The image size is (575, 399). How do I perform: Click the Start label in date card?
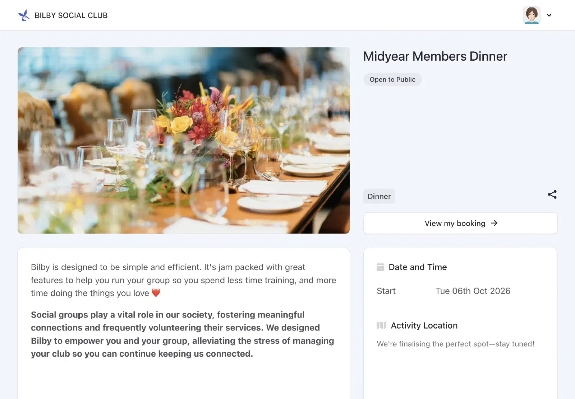coord(386,291)
